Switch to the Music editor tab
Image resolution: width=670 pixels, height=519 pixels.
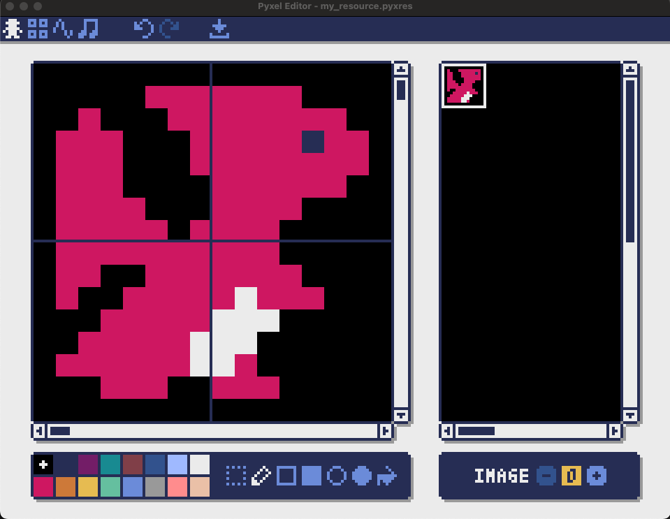88,29
